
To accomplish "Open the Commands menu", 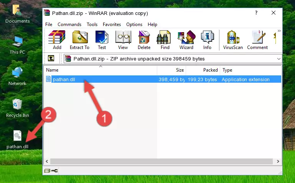I will click(69, 25).
